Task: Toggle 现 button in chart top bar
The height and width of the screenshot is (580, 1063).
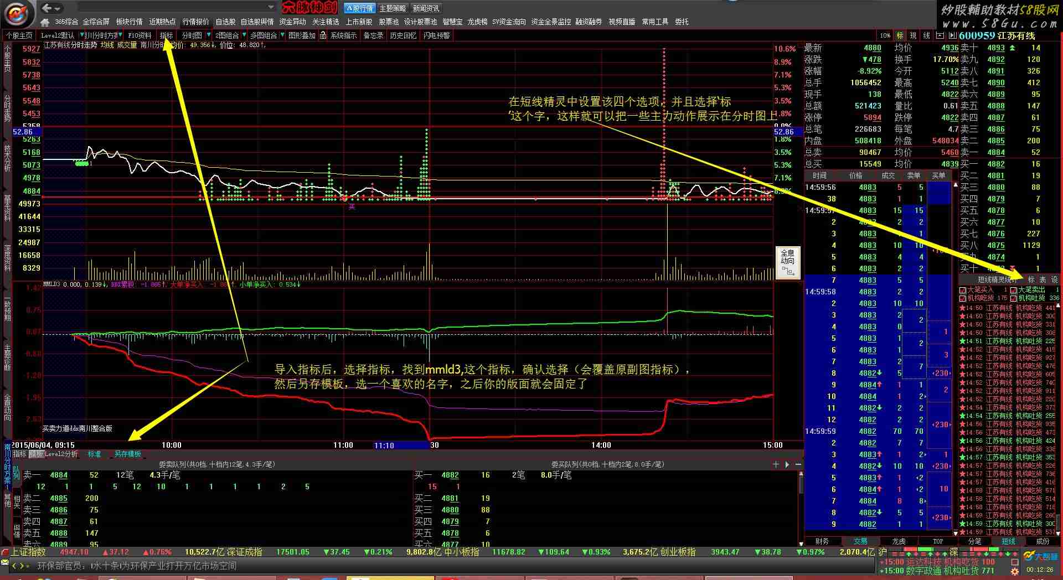Action: (913, 35)
